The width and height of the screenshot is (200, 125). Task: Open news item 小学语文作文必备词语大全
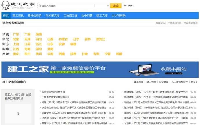click(56, 97)
